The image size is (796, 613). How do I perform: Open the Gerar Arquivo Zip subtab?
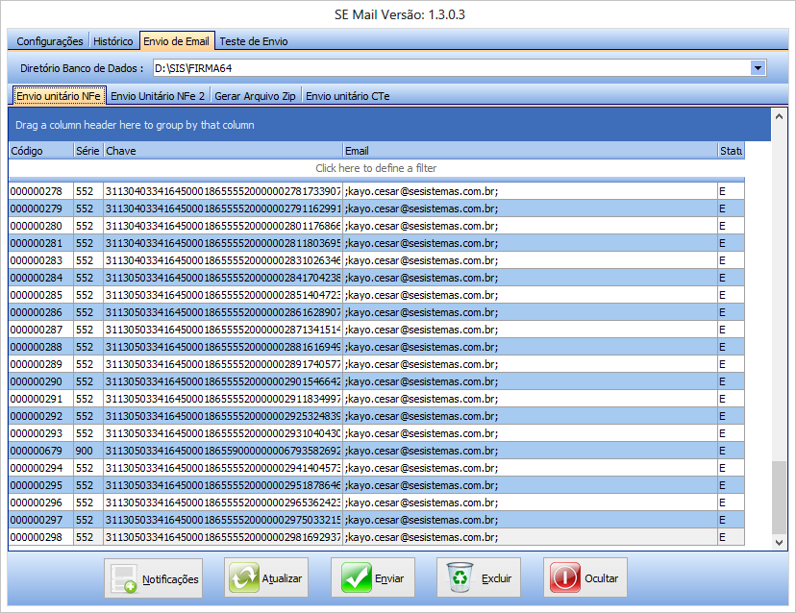(x=255, y=96)
